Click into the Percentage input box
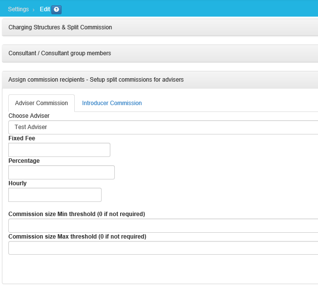Screen dimensions: 318x286 click(x=62, y=173)
